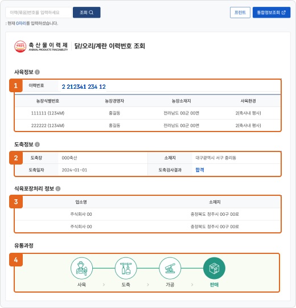Screen dimensions: 296x308
Task: Click the 이력(묶음)번호 input field
Action: click(39, 13)
